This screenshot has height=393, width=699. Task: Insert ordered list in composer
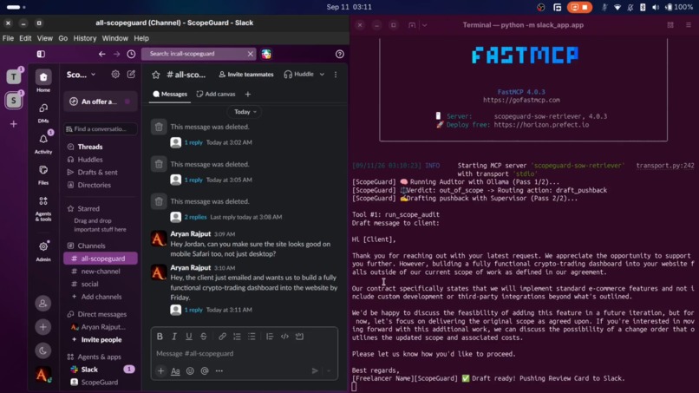tap(237, 337)
